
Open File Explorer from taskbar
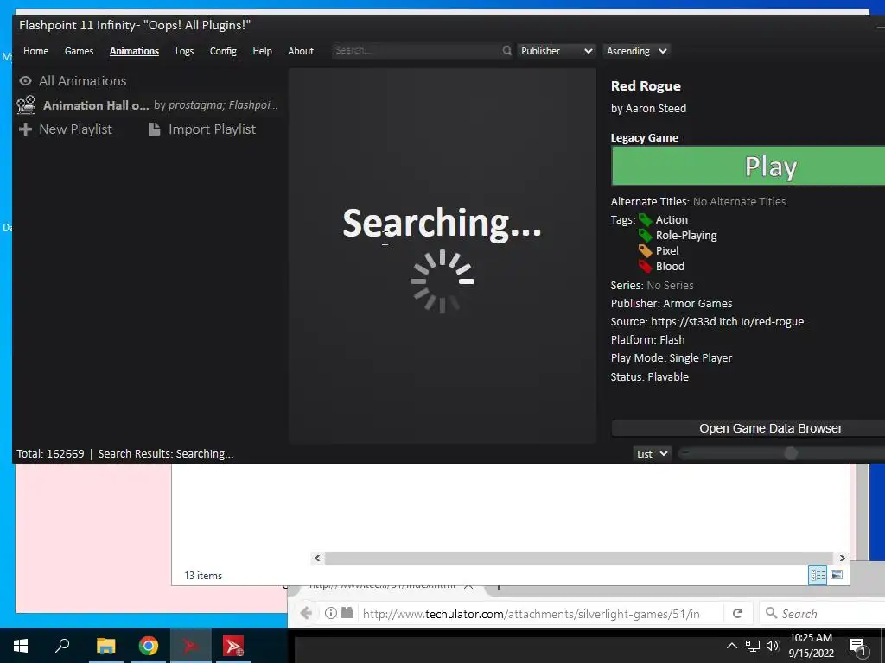tap(105, 646)
